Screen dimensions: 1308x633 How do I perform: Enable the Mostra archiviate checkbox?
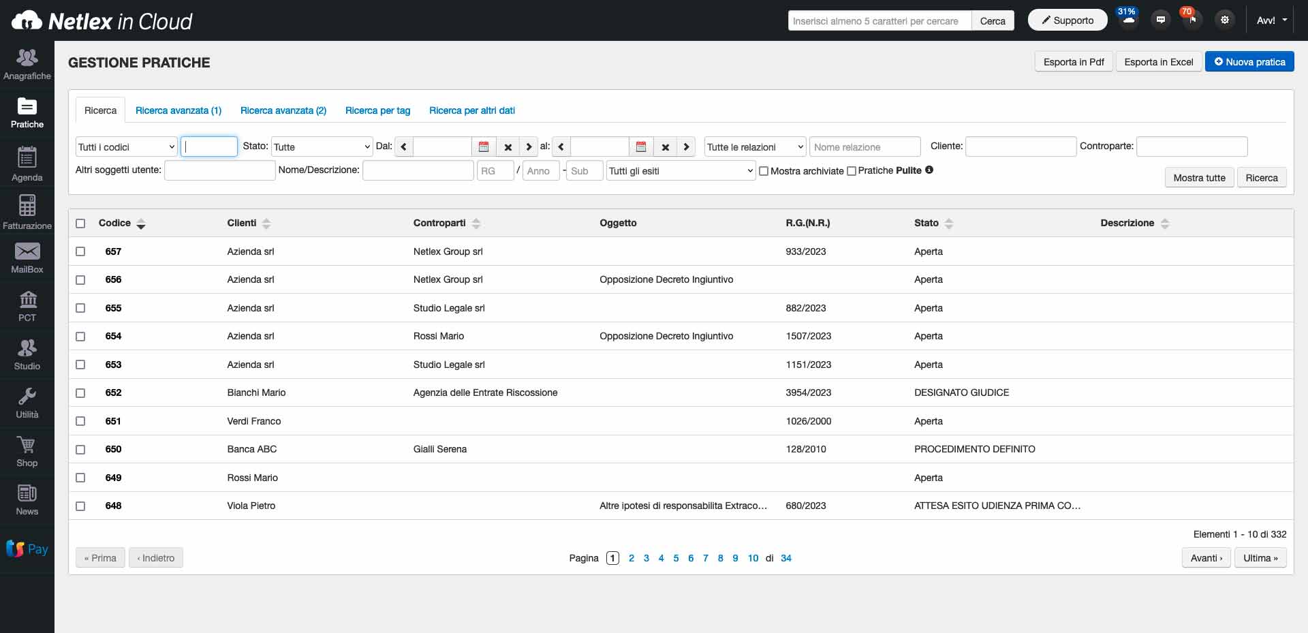(x=764, y=171)
